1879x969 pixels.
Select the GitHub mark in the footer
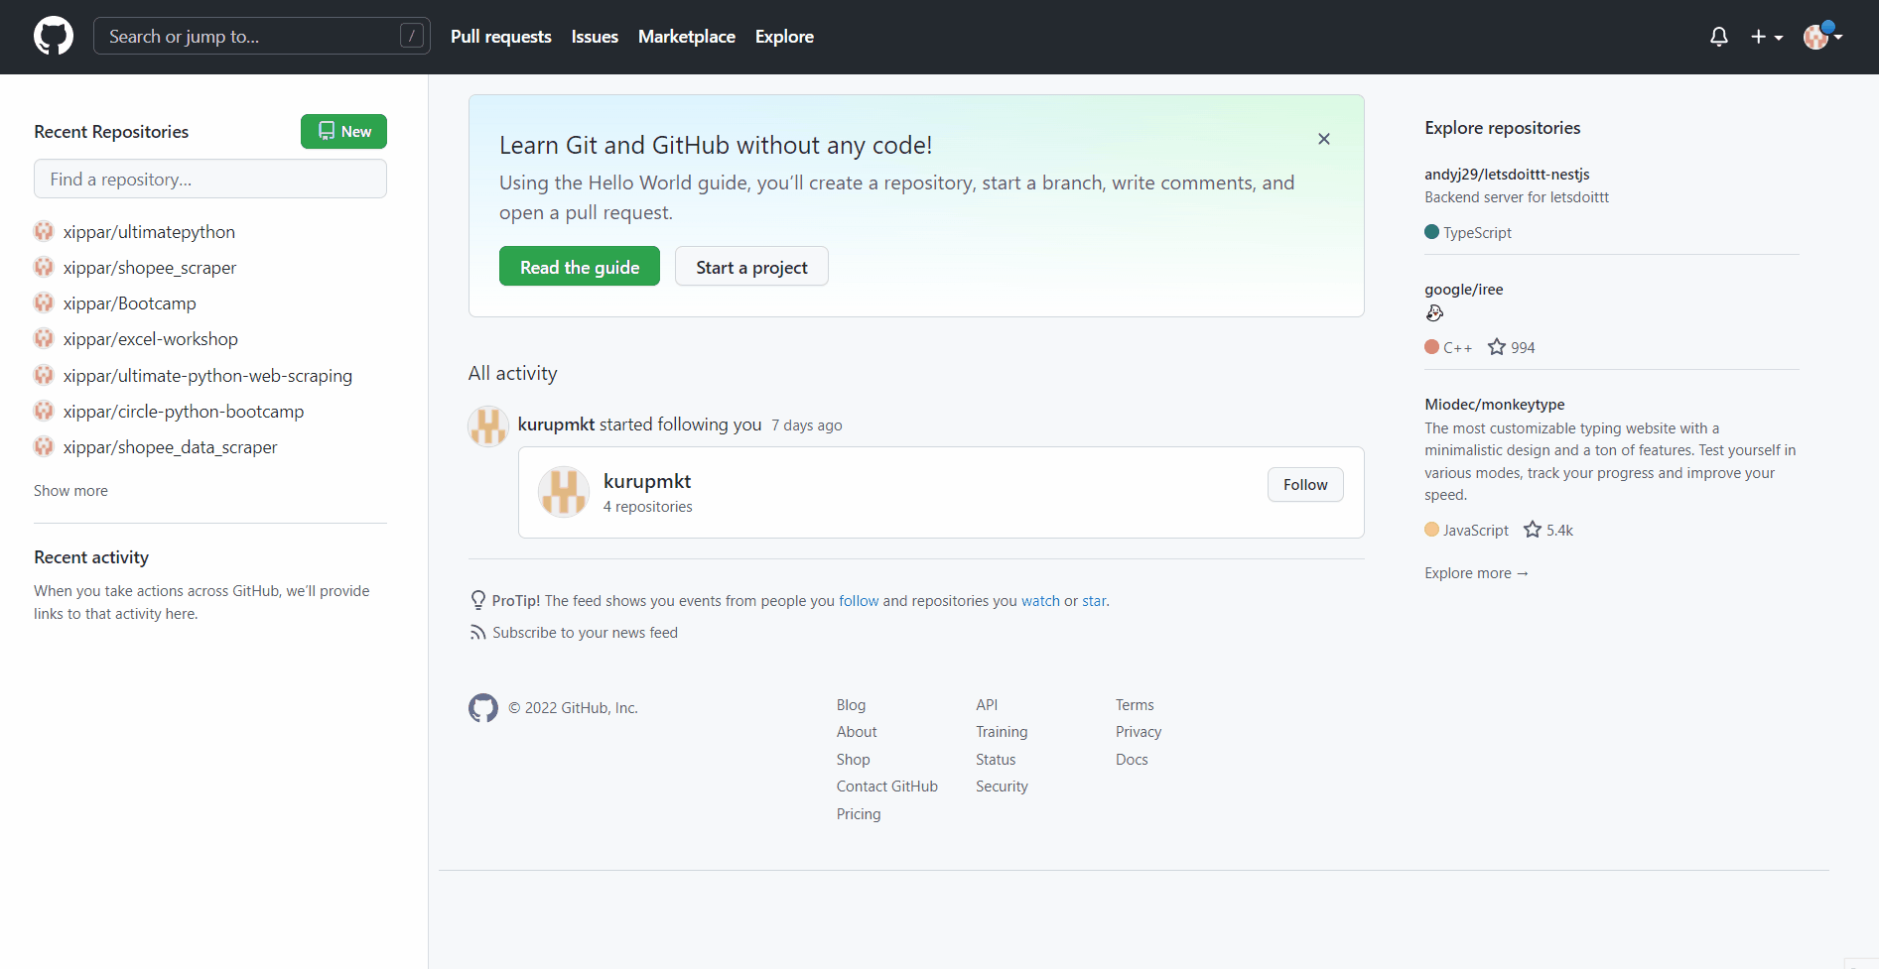483,707
